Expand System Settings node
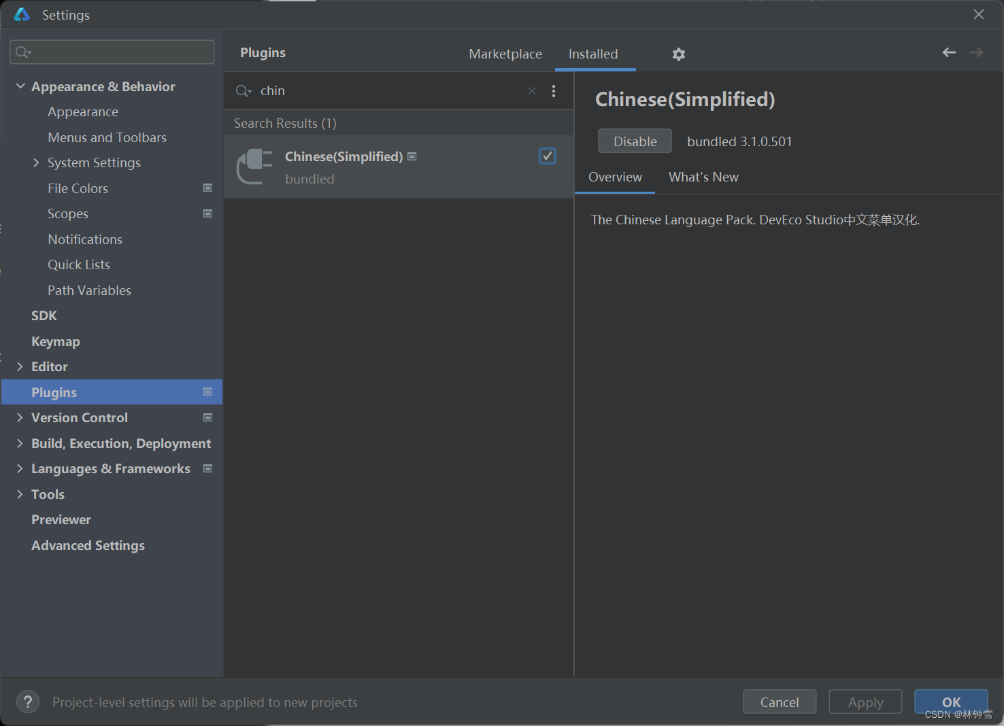 point(36,162)
